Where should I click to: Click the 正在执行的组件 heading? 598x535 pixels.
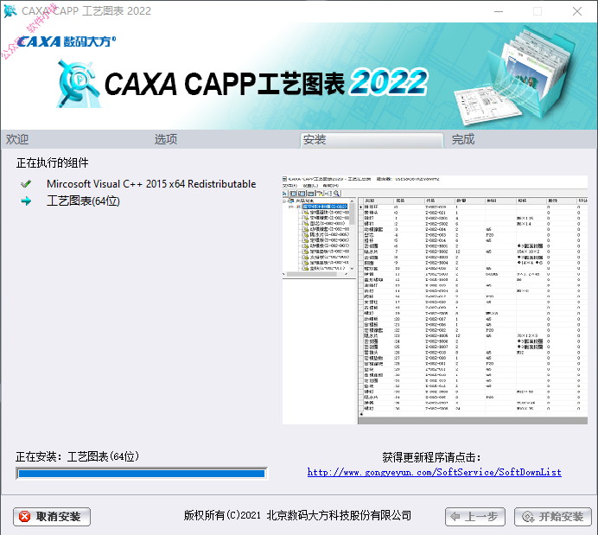52,162
